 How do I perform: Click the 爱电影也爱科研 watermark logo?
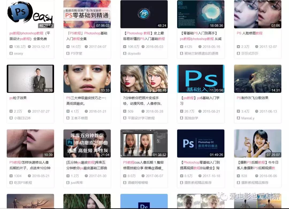point(222,196)
